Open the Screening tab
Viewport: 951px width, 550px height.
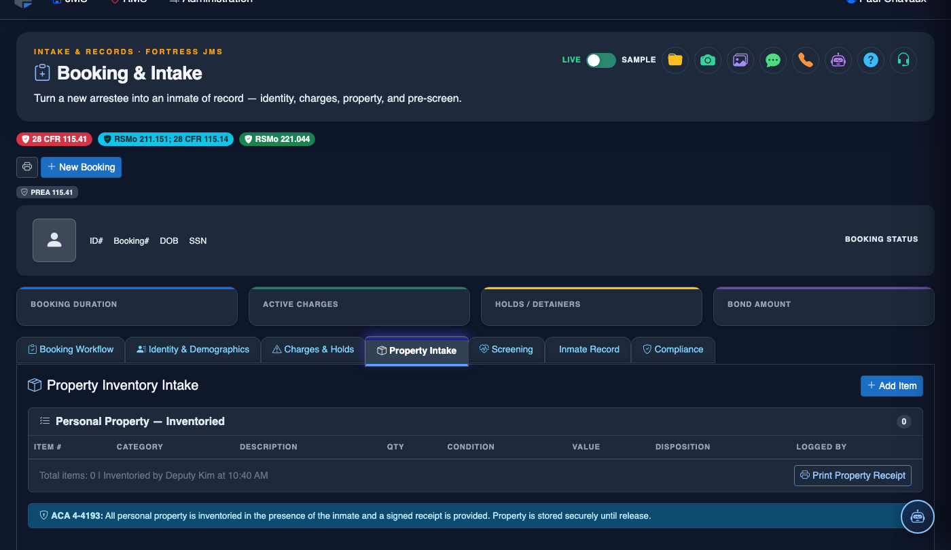[x=506, y=350]
